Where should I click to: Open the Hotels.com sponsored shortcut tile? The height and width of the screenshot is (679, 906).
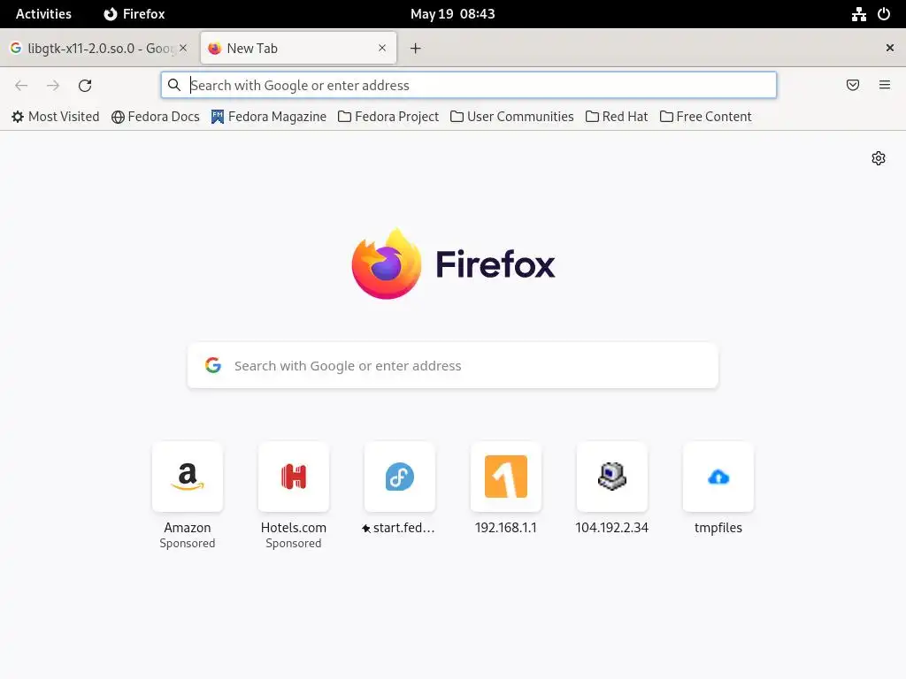[x=294, y=477]
